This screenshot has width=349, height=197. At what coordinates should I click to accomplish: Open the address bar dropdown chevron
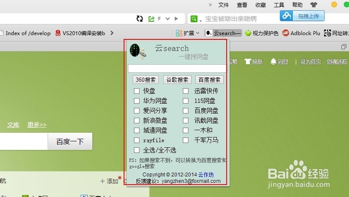pos(167,19)
